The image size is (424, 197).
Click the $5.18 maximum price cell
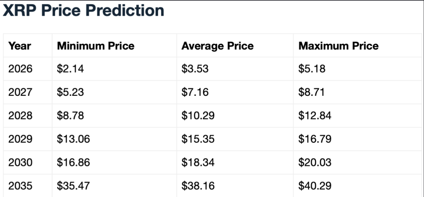(312, 69)
